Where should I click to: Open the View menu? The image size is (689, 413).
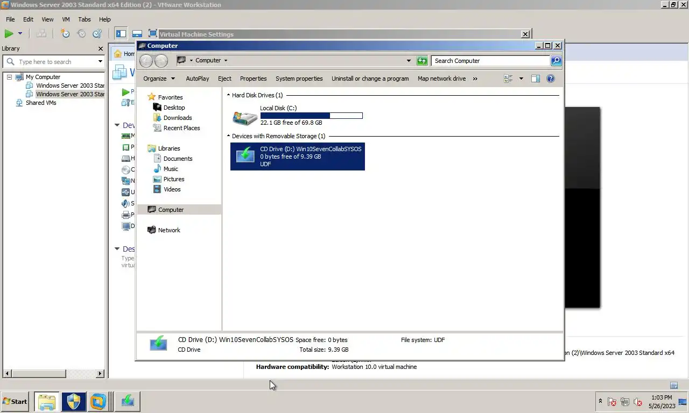coord(47,19)
